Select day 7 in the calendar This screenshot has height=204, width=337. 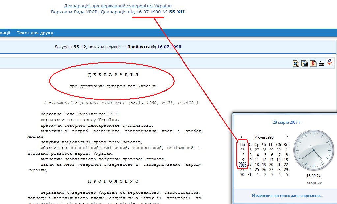[279, 155]
